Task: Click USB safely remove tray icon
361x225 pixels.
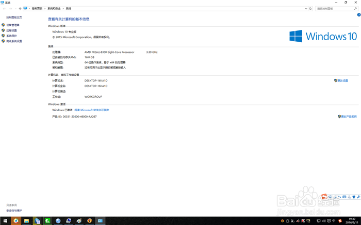Action: click(x=288, y=221)
